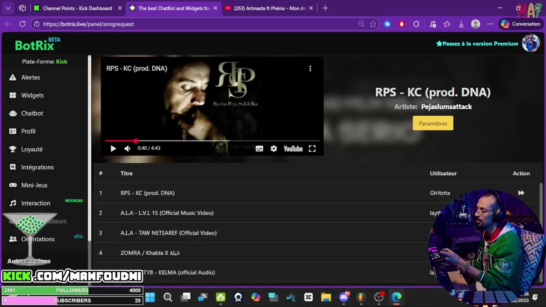Open the Favorites list icon
546x307 pixels.
pos(447,24)
